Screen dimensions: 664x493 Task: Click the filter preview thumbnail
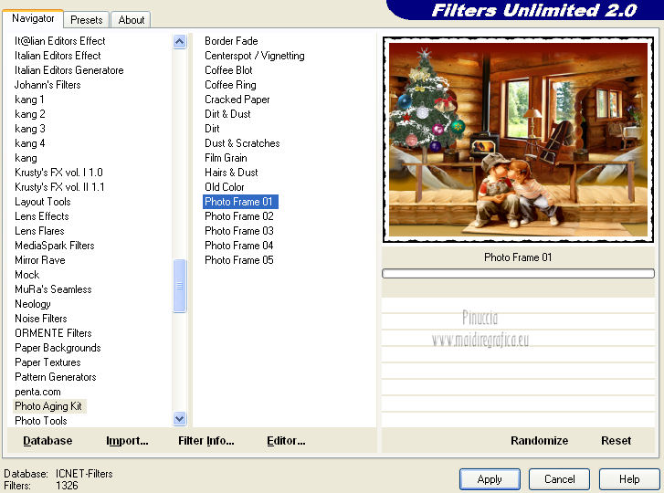tap(519, 140)
